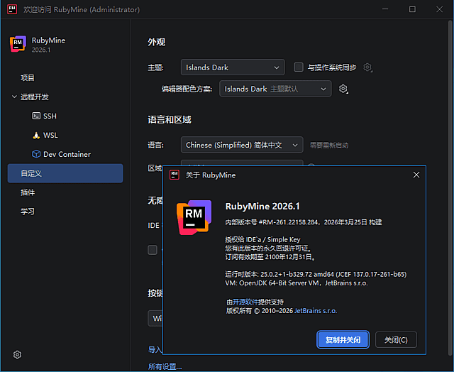Click the SSH terminal icon in sidebar
The image size is (454, 372).
tap(37, 116)
